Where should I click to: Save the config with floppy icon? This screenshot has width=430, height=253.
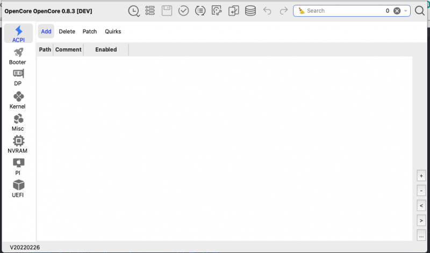[x=167, y=11]
